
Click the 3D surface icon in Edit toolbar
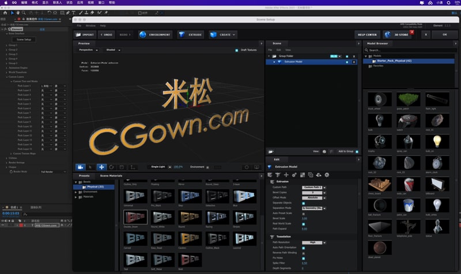[319, 175]
